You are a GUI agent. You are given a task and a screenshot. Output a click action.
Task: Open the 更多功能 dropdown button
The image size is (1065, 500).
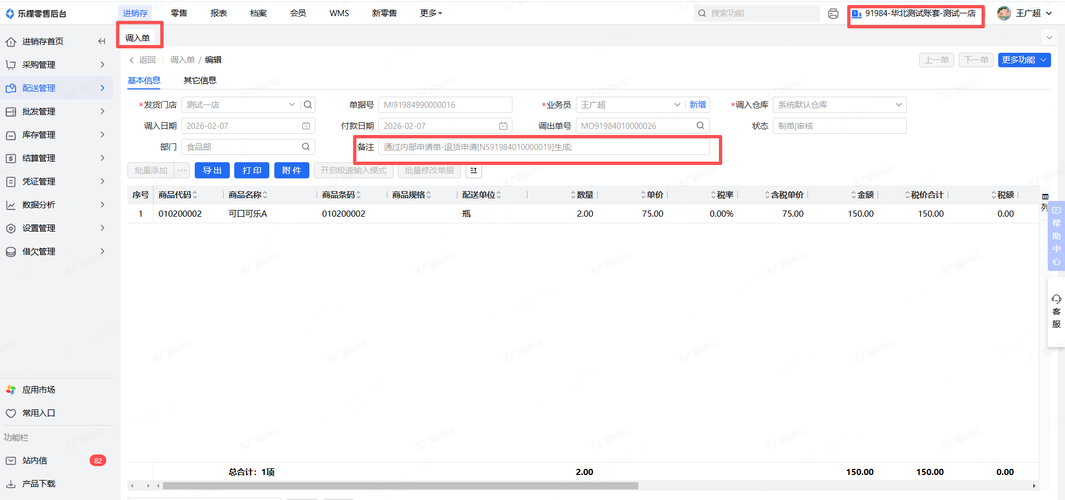coord(1024,60)
